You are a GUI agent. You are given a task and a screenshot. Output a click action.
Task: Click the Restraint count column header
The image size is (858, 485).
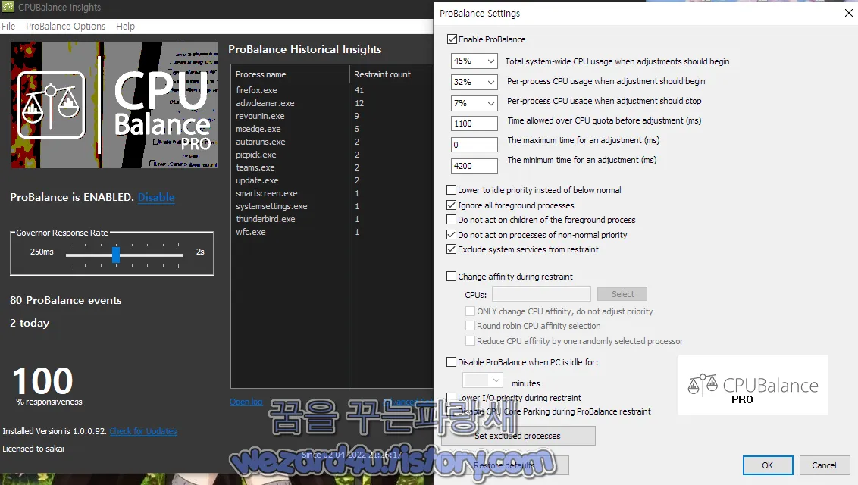click(391, 74)
